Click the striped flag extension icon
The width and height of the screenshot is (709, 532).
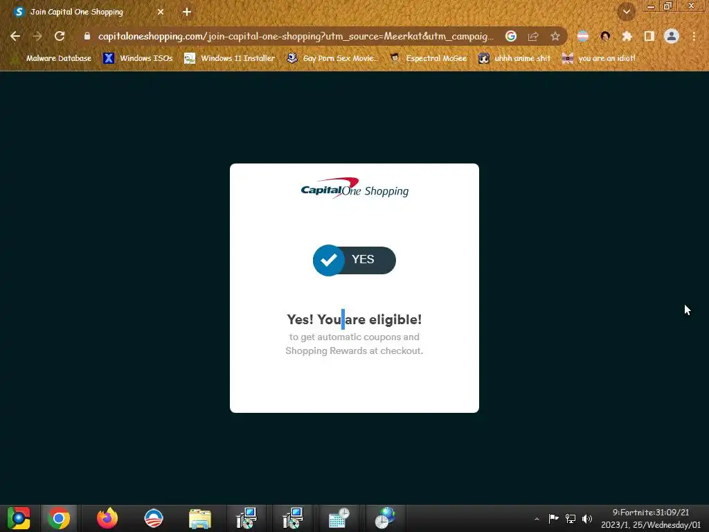click(583, 36)
